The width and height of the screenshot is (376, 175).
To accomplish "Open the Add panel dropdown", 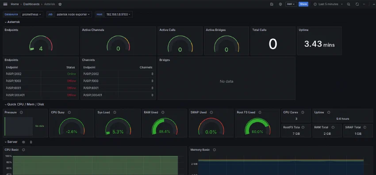I will (291, 4).
